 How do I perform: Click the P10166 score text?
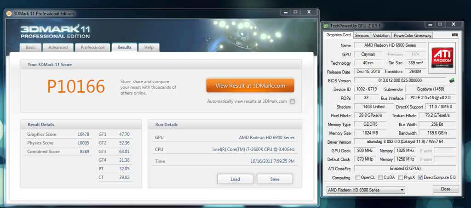pos(76,86)
